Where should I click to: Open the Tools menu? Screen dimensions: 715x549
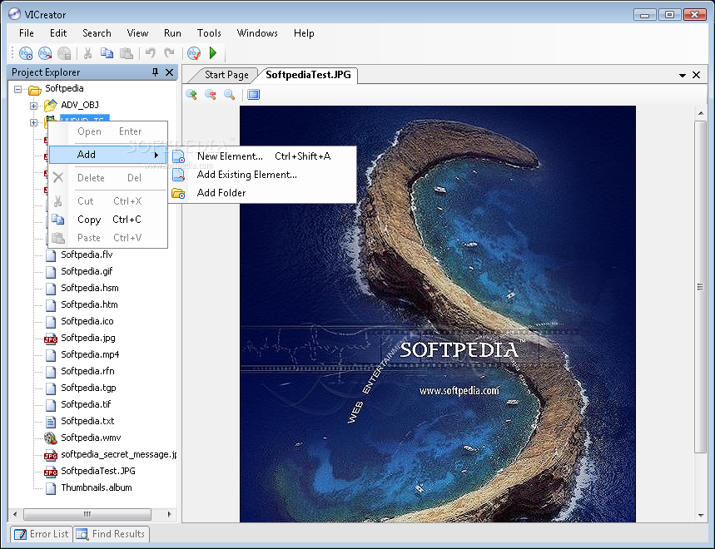pos(209,33)
